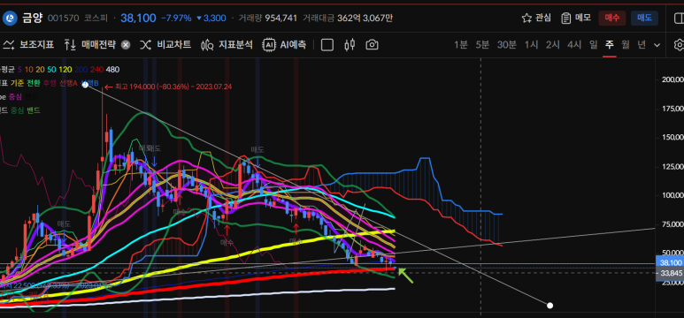684x318 pixels.
Task: Select trendline start handle near 선행B
Action: click(x=86, y=84)
